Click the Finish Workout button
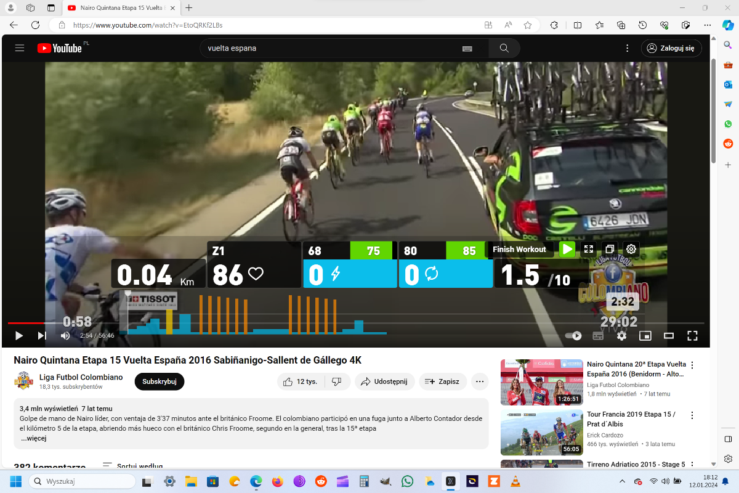The width and height of the screenshot is (739, 493). click(x=519, y=249)
